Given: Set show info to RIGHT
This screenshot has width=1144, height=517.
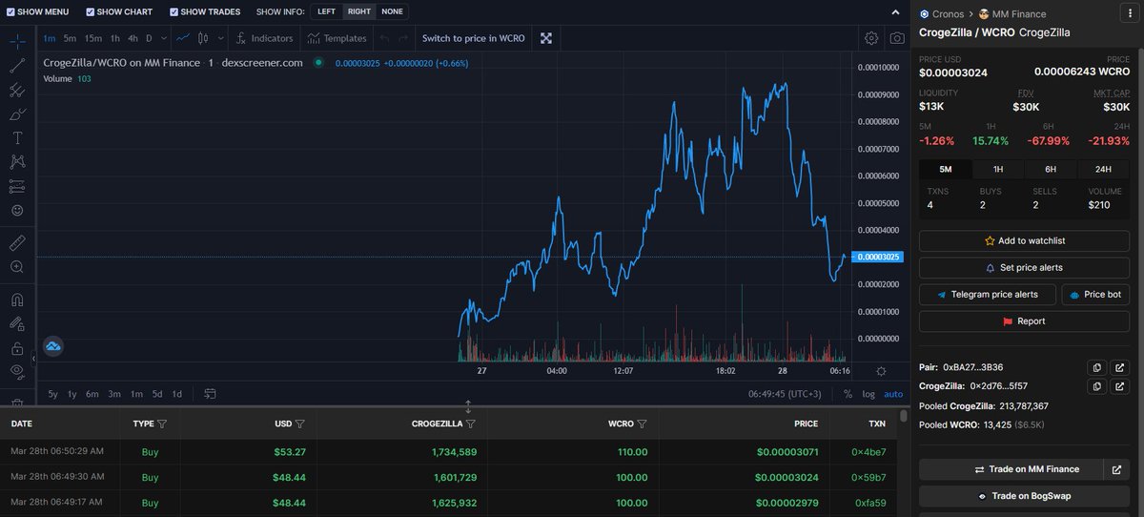Looking at the screenshot, I should tap(359, 12).
